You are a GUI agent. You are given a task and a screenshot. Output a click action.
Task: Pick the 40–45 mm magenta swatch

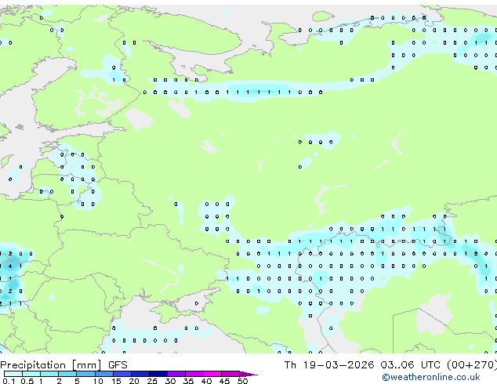[212, 374]
